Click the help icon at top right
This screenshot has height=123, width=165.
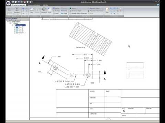click(158, 5)
